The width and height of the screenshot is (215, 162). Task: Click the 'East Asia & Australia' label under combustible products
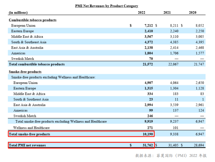[27, 48]
